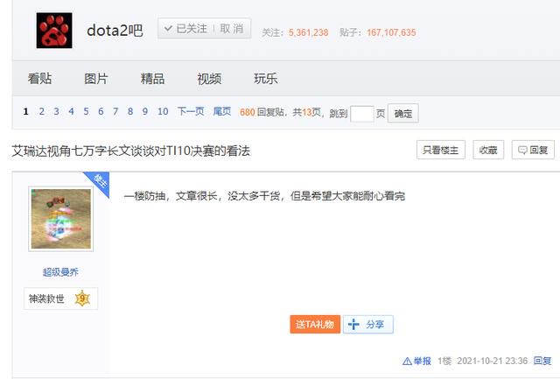Go to page 9 of the thread
Screen dimensions: 560x379
(x=145, y=111)
